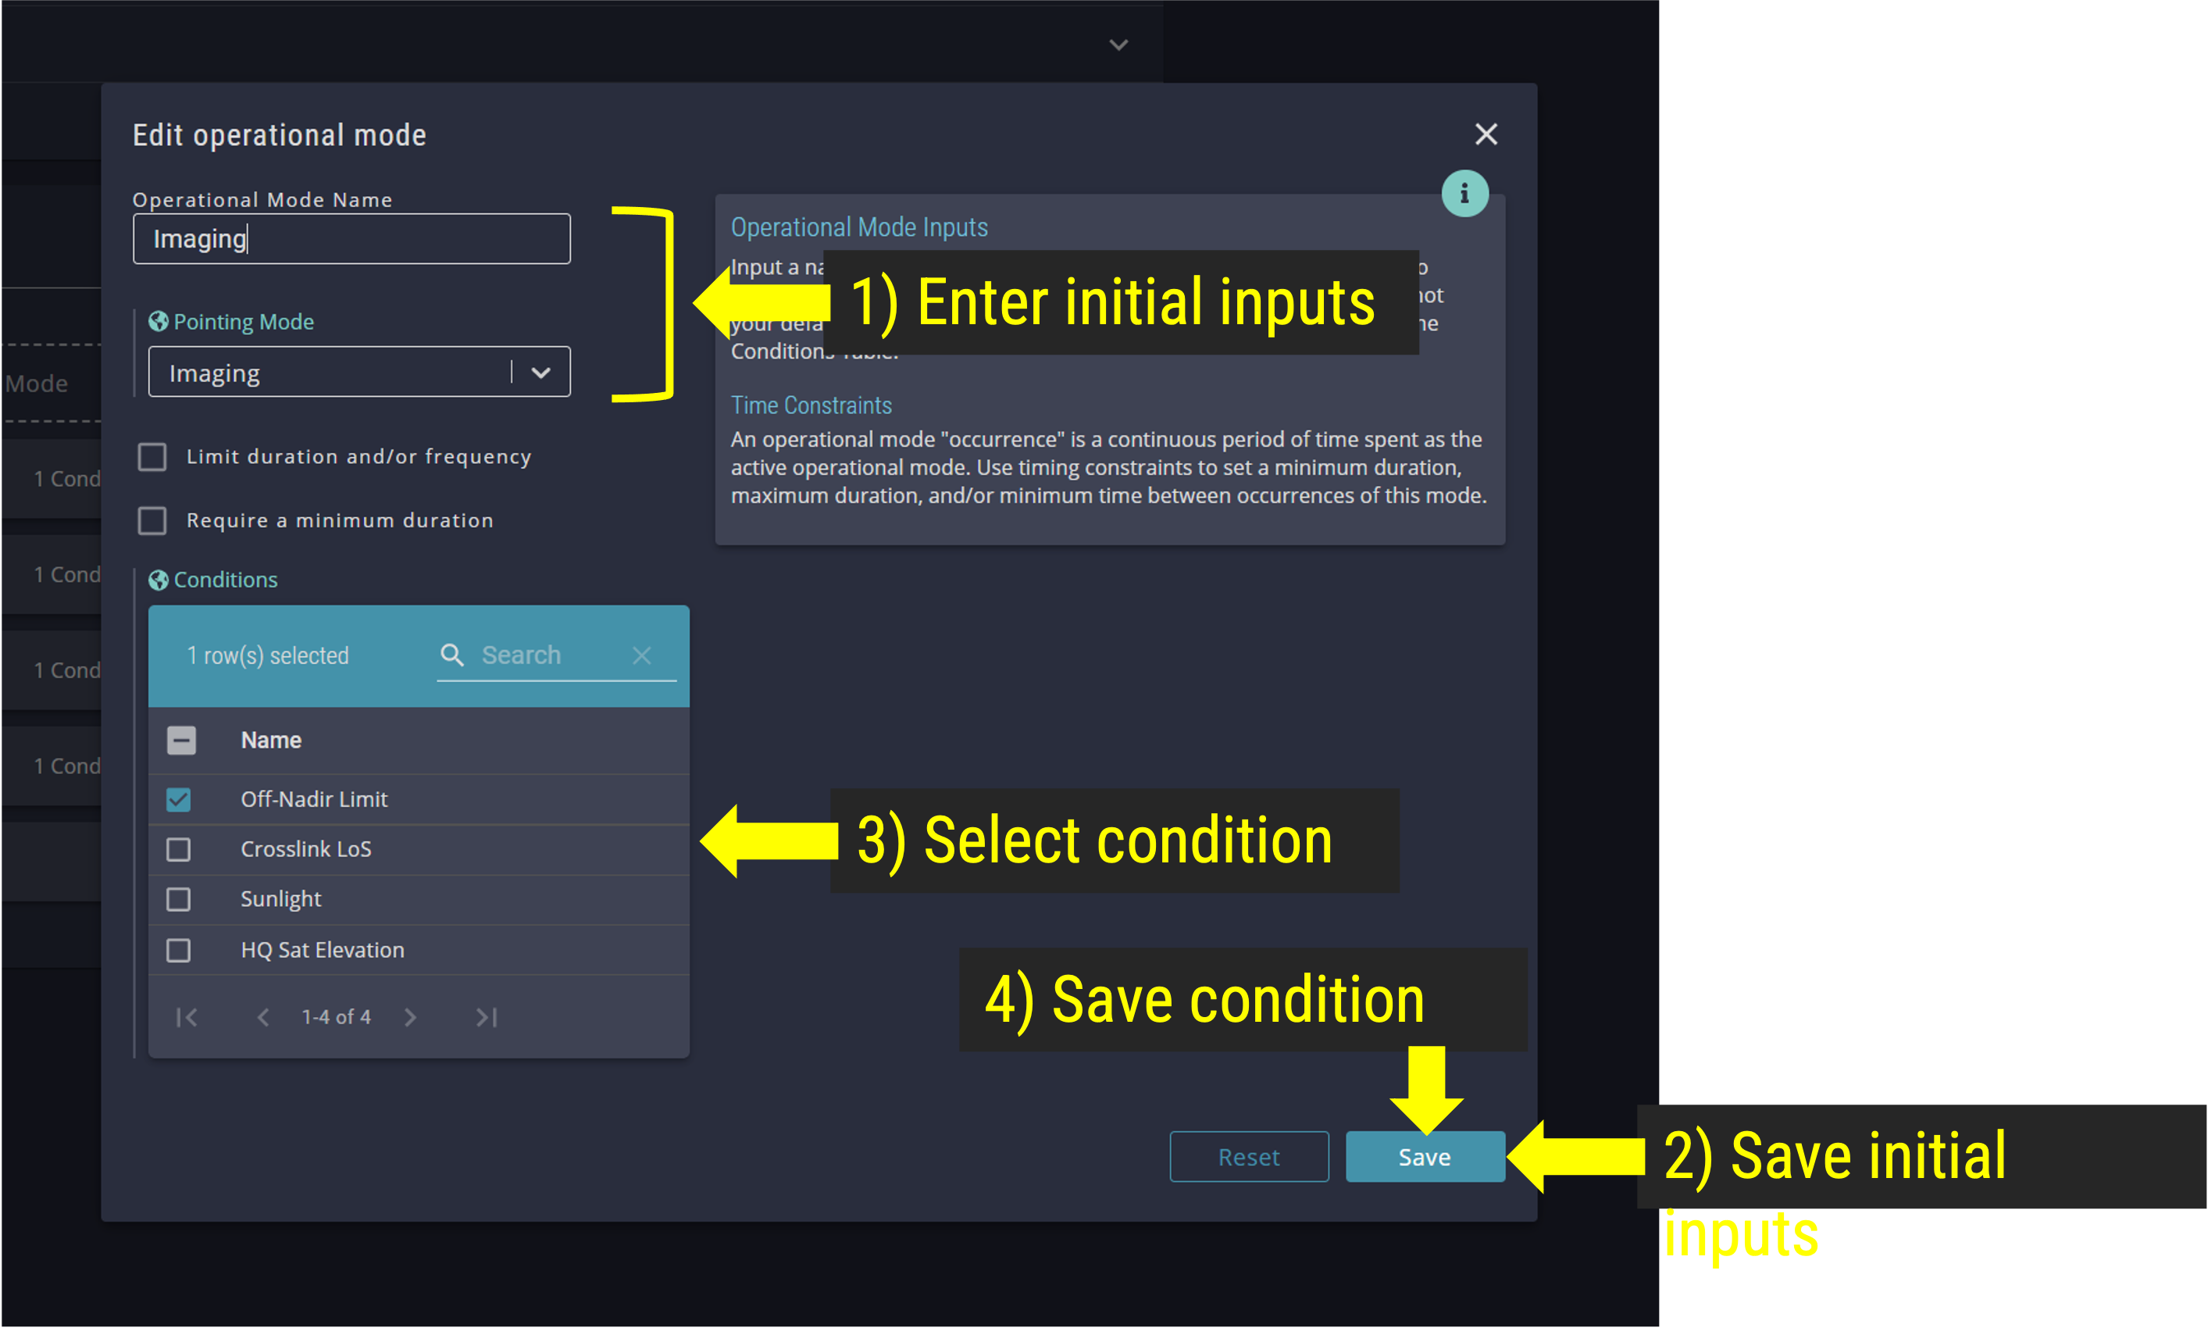Screen dimensions: 2208x1328
Task: Close the operational mode inputs tooltip popup
Action: pyautogui.click(x=1464, y=194)
